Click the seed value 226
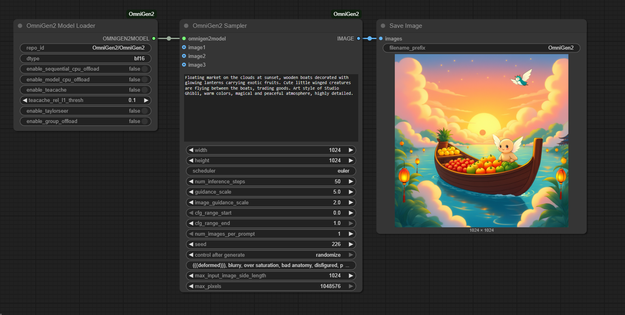The image size is (625, 315). pos(336,244)
